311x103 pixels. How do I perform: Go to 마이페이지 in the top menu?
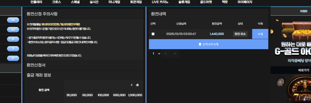tap(245, 2)
